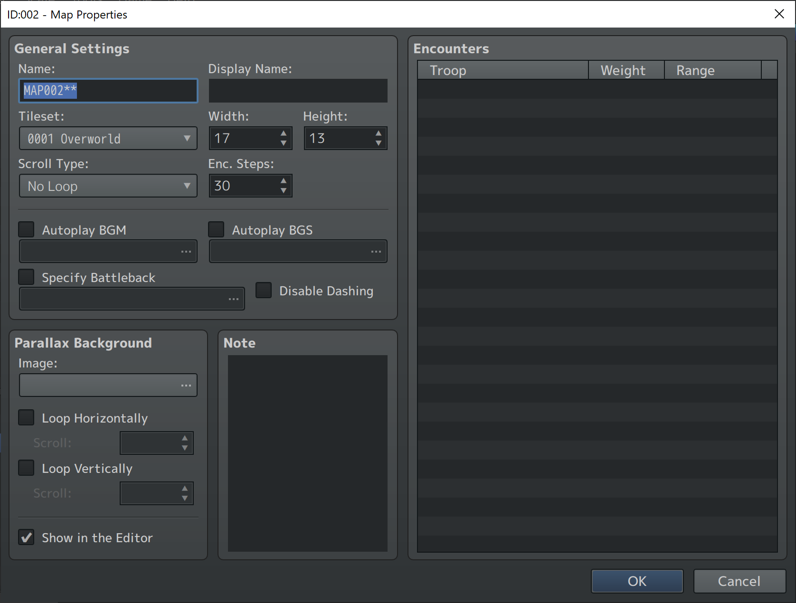Uncheck Show in the Editor

point(26,537)
